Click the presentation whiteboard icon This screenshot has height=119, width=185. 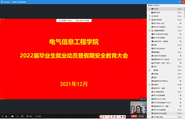(x=22, y=116)
